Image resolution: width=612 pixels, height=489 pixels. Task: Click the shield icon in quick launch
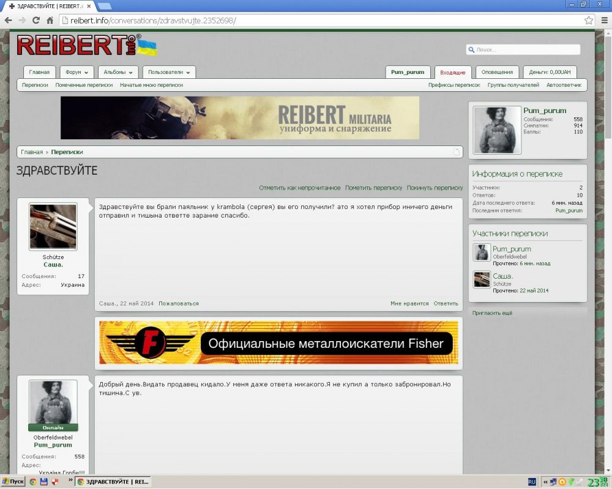tap(55, 482)
